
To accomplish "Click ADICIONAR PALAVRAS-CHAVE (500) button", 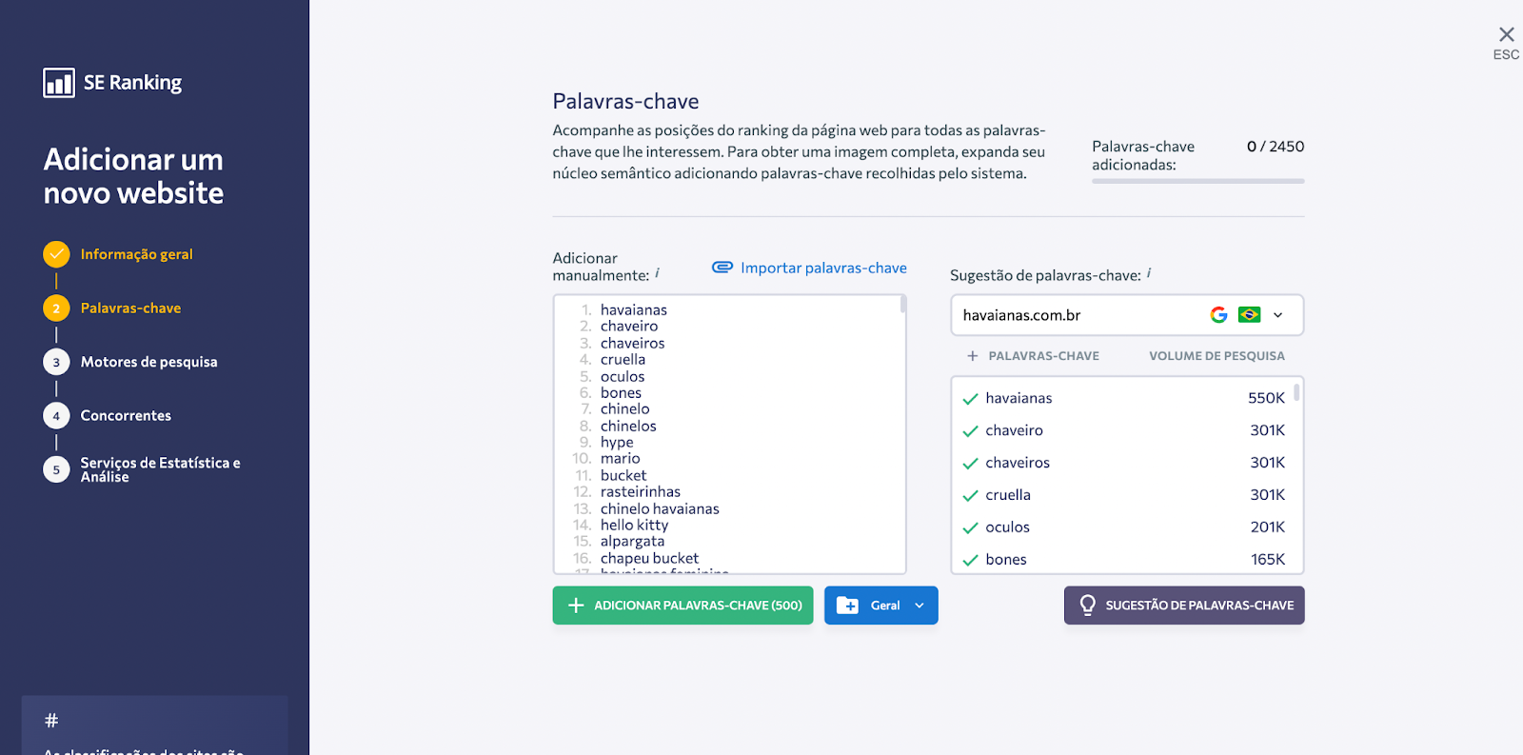I will [x=682, y=606].
